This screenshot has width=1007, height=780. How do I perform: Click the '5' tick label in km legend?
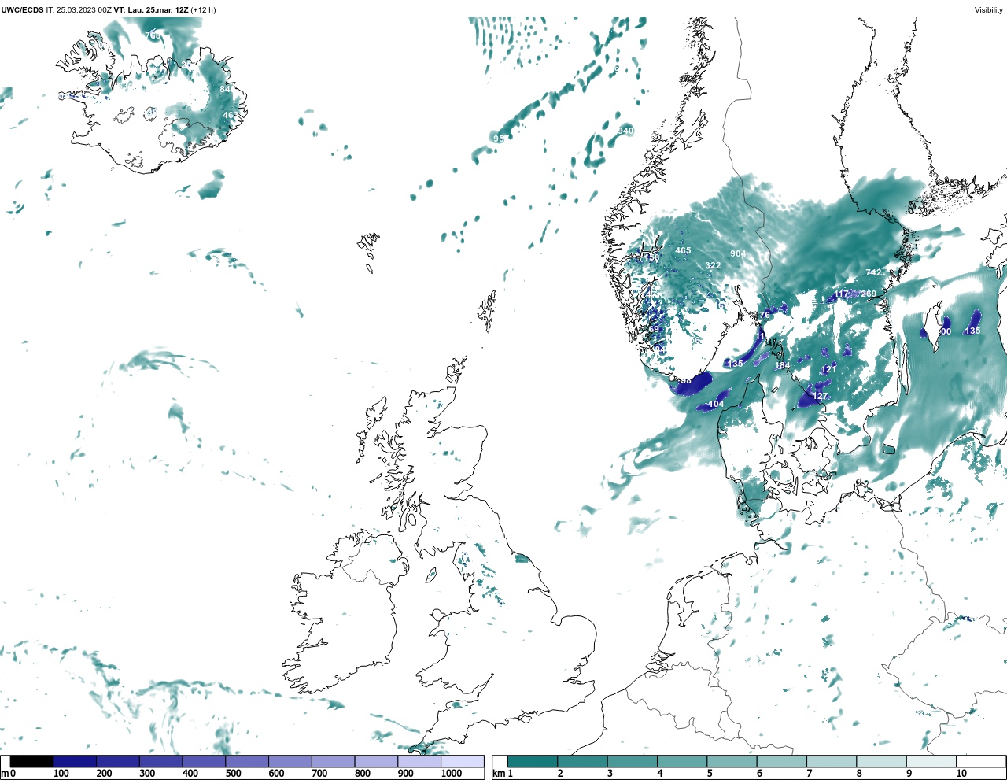(x=710, y=774)
